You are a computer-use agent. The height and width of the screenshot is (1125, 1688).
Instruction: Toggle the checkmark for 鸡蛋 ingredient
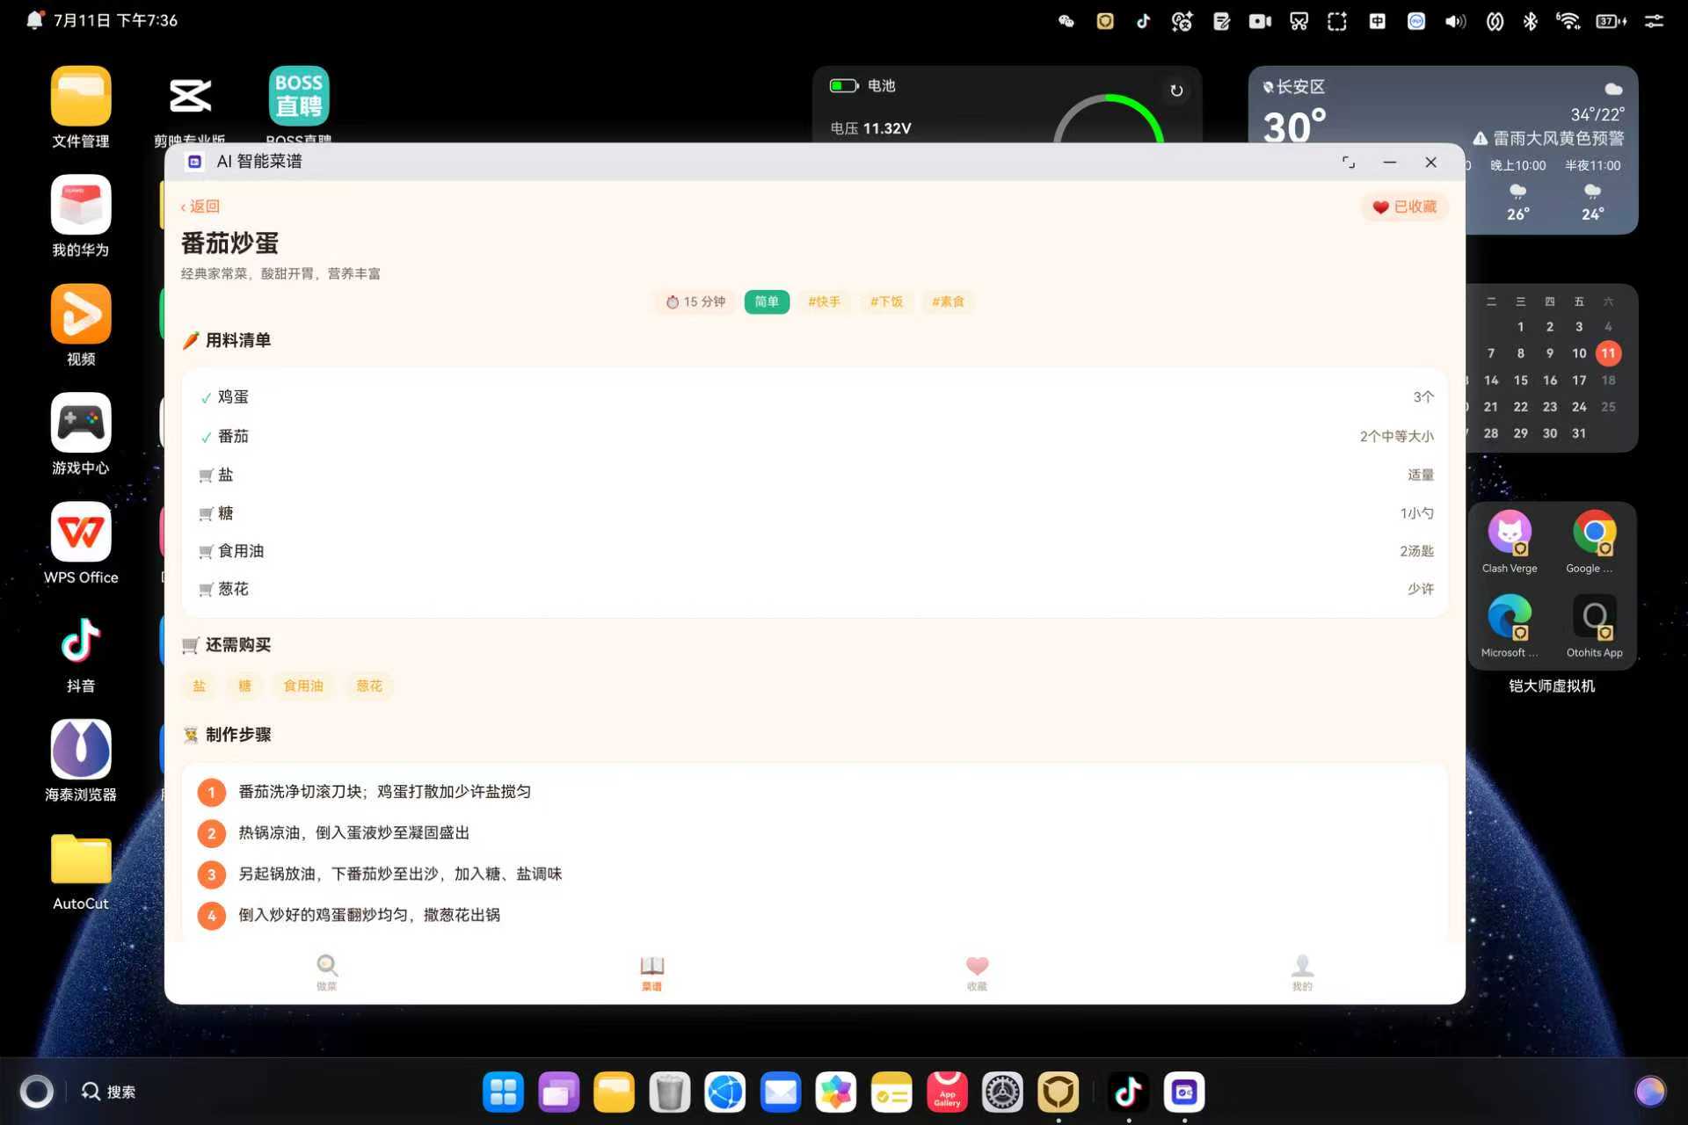tap(206, 398)
